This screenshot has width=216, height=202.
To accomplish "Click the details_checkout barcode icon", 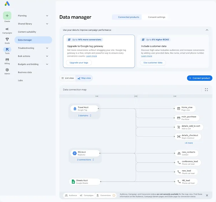I will [x=179, y=136].
